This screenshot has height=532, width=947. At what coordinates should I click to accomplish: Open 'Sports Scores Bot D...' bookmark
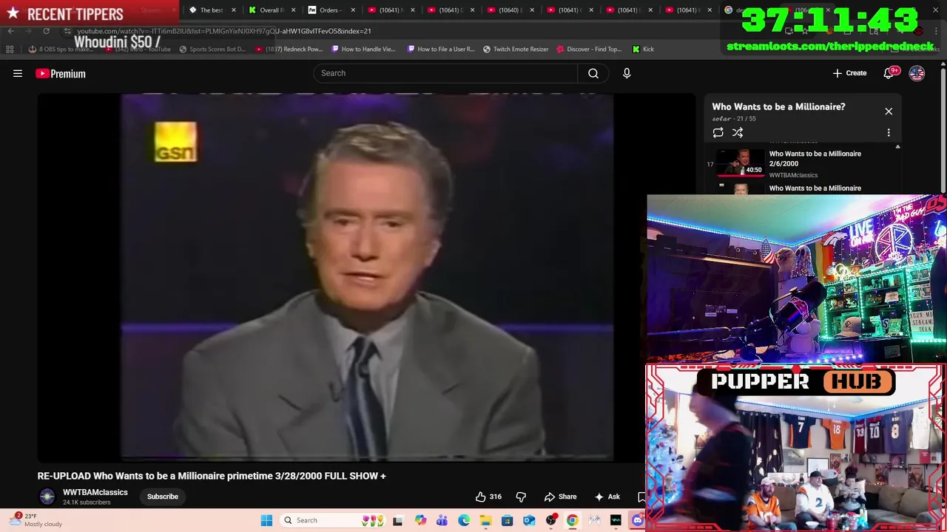tap(212, 50)
